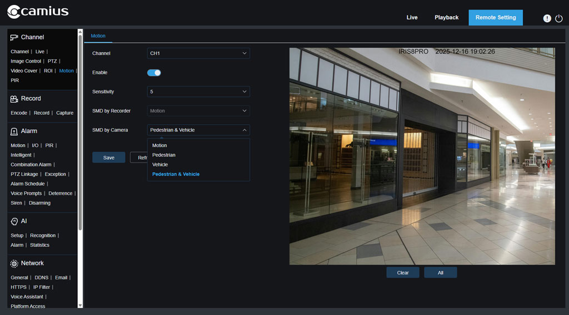
Task: Go to the Live view tab
Action: [412, 18]
